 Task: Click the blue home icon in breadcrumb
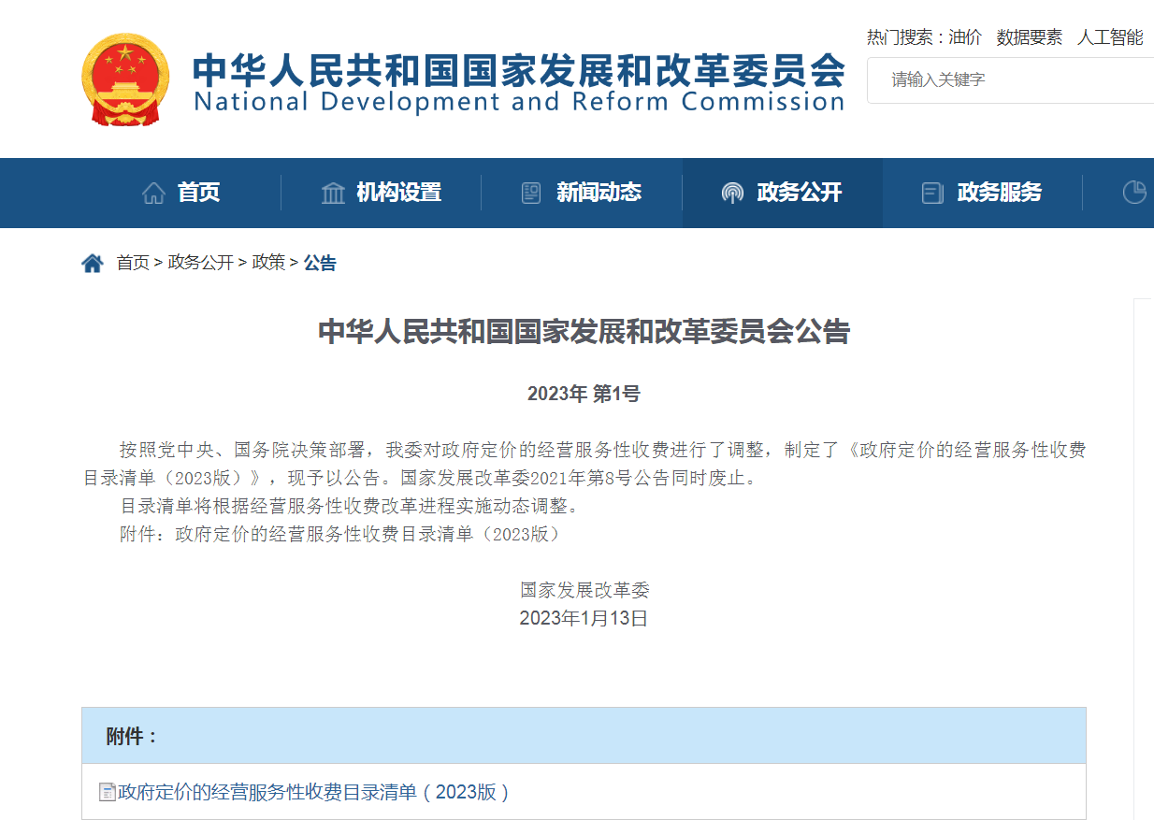pyautogui.click(x=93, y=264)
